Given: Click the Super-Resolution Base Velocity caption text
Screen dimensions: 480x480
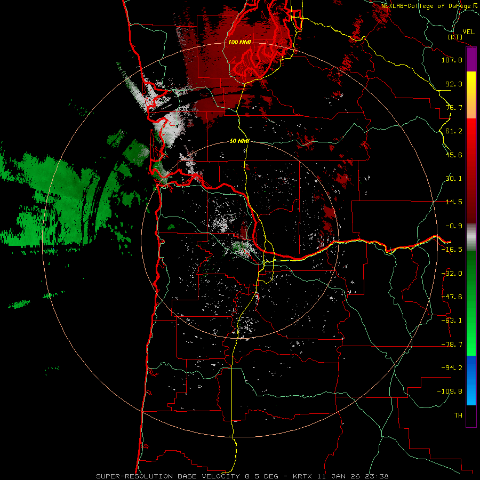Looking at the screenshot, I should (243, 476).
